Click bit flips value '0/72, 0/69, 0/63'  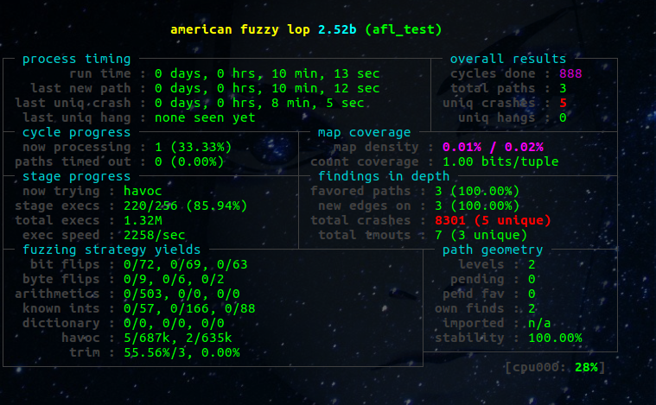click(186, 264)
